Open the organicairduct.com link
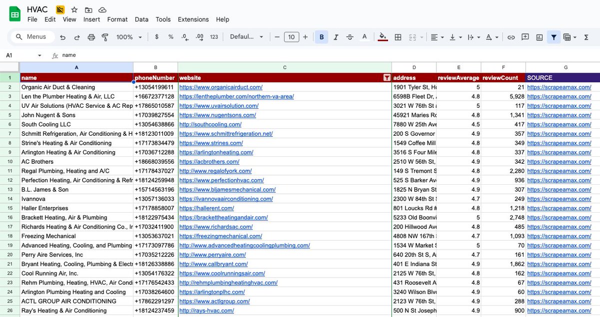Image resolution: width=600 pixels, height=317 pixels. click(220, 87)
